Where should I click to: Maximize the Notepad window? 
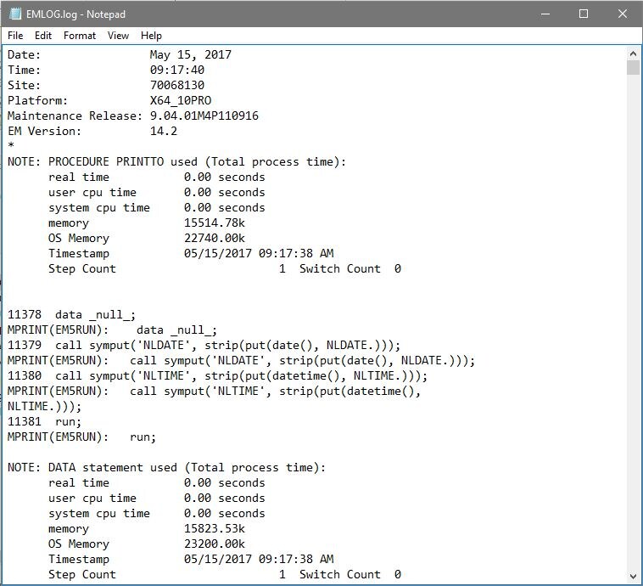click(584, 14)
